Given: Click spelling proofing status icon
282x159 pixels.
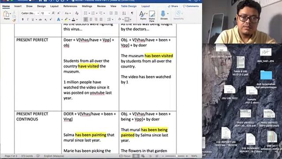Looking at the screenshot, I should point(38,156).
